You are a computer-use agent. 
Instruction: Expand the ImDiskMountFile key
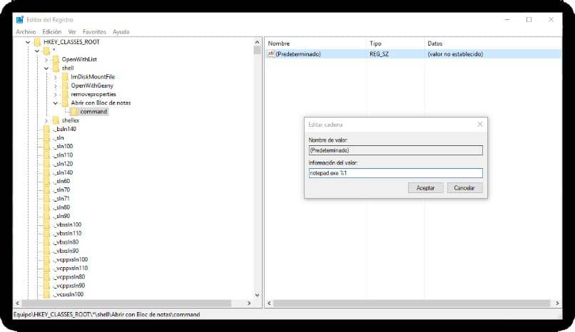tap(56, 77)
